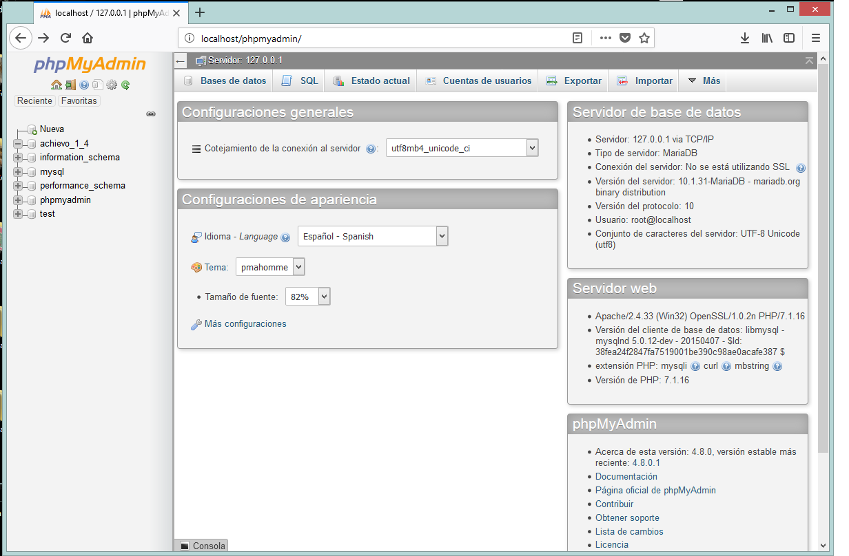
Task: Select the achievo_1_4 database name
Action: coord(64,144)
